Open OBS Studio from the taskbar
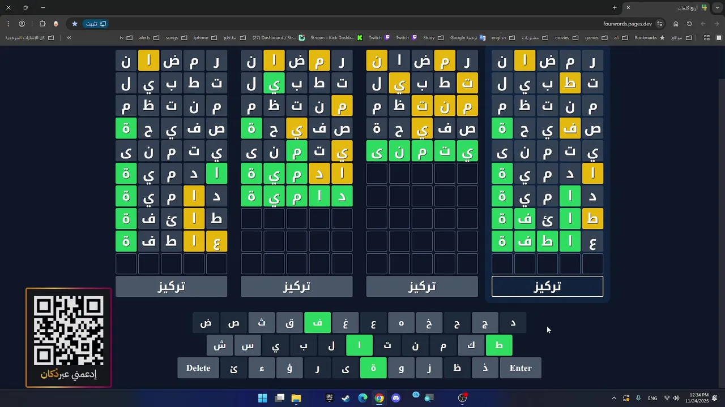 (462, 398)
